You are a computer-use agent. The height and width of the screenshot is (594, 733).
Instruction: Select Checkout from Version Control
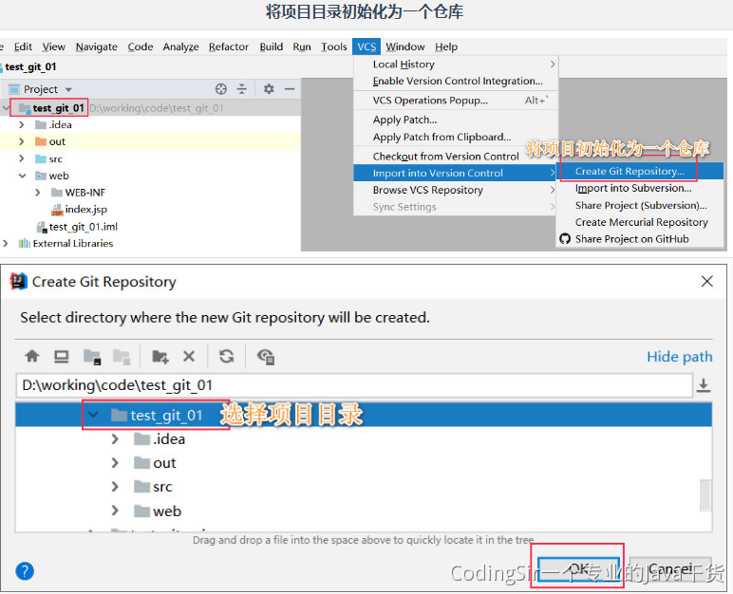pos(456,157)
